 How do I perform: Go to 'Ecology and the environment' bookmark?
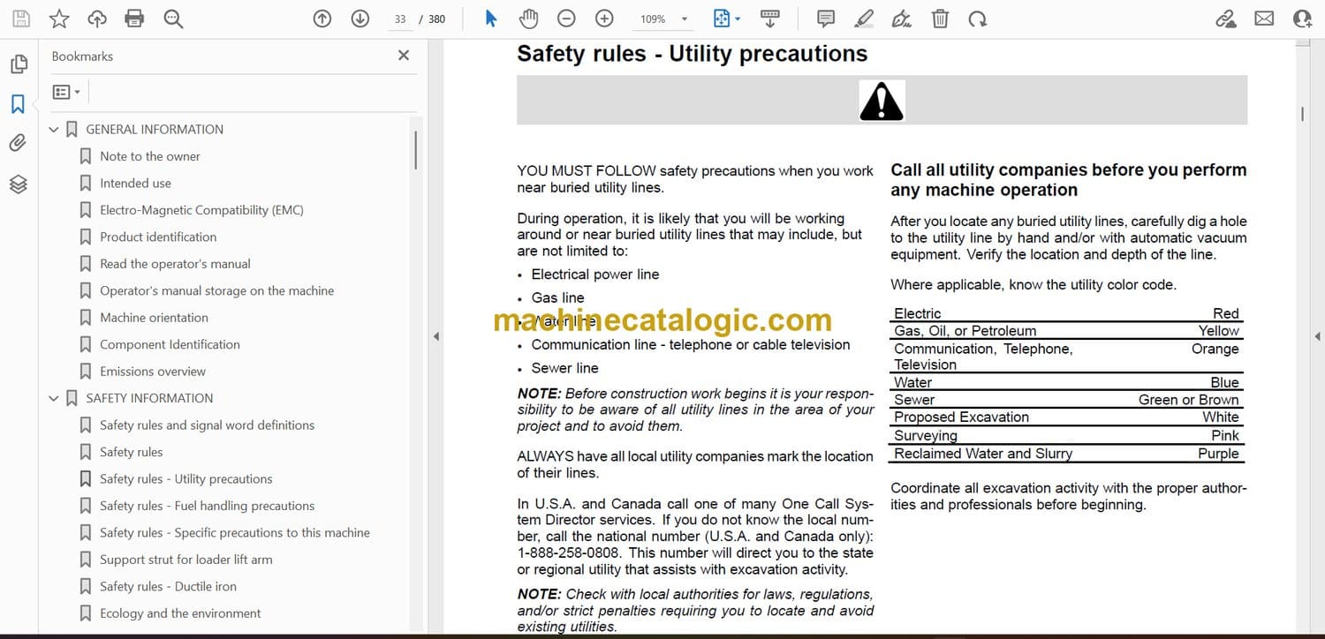(x=180, y=613)
